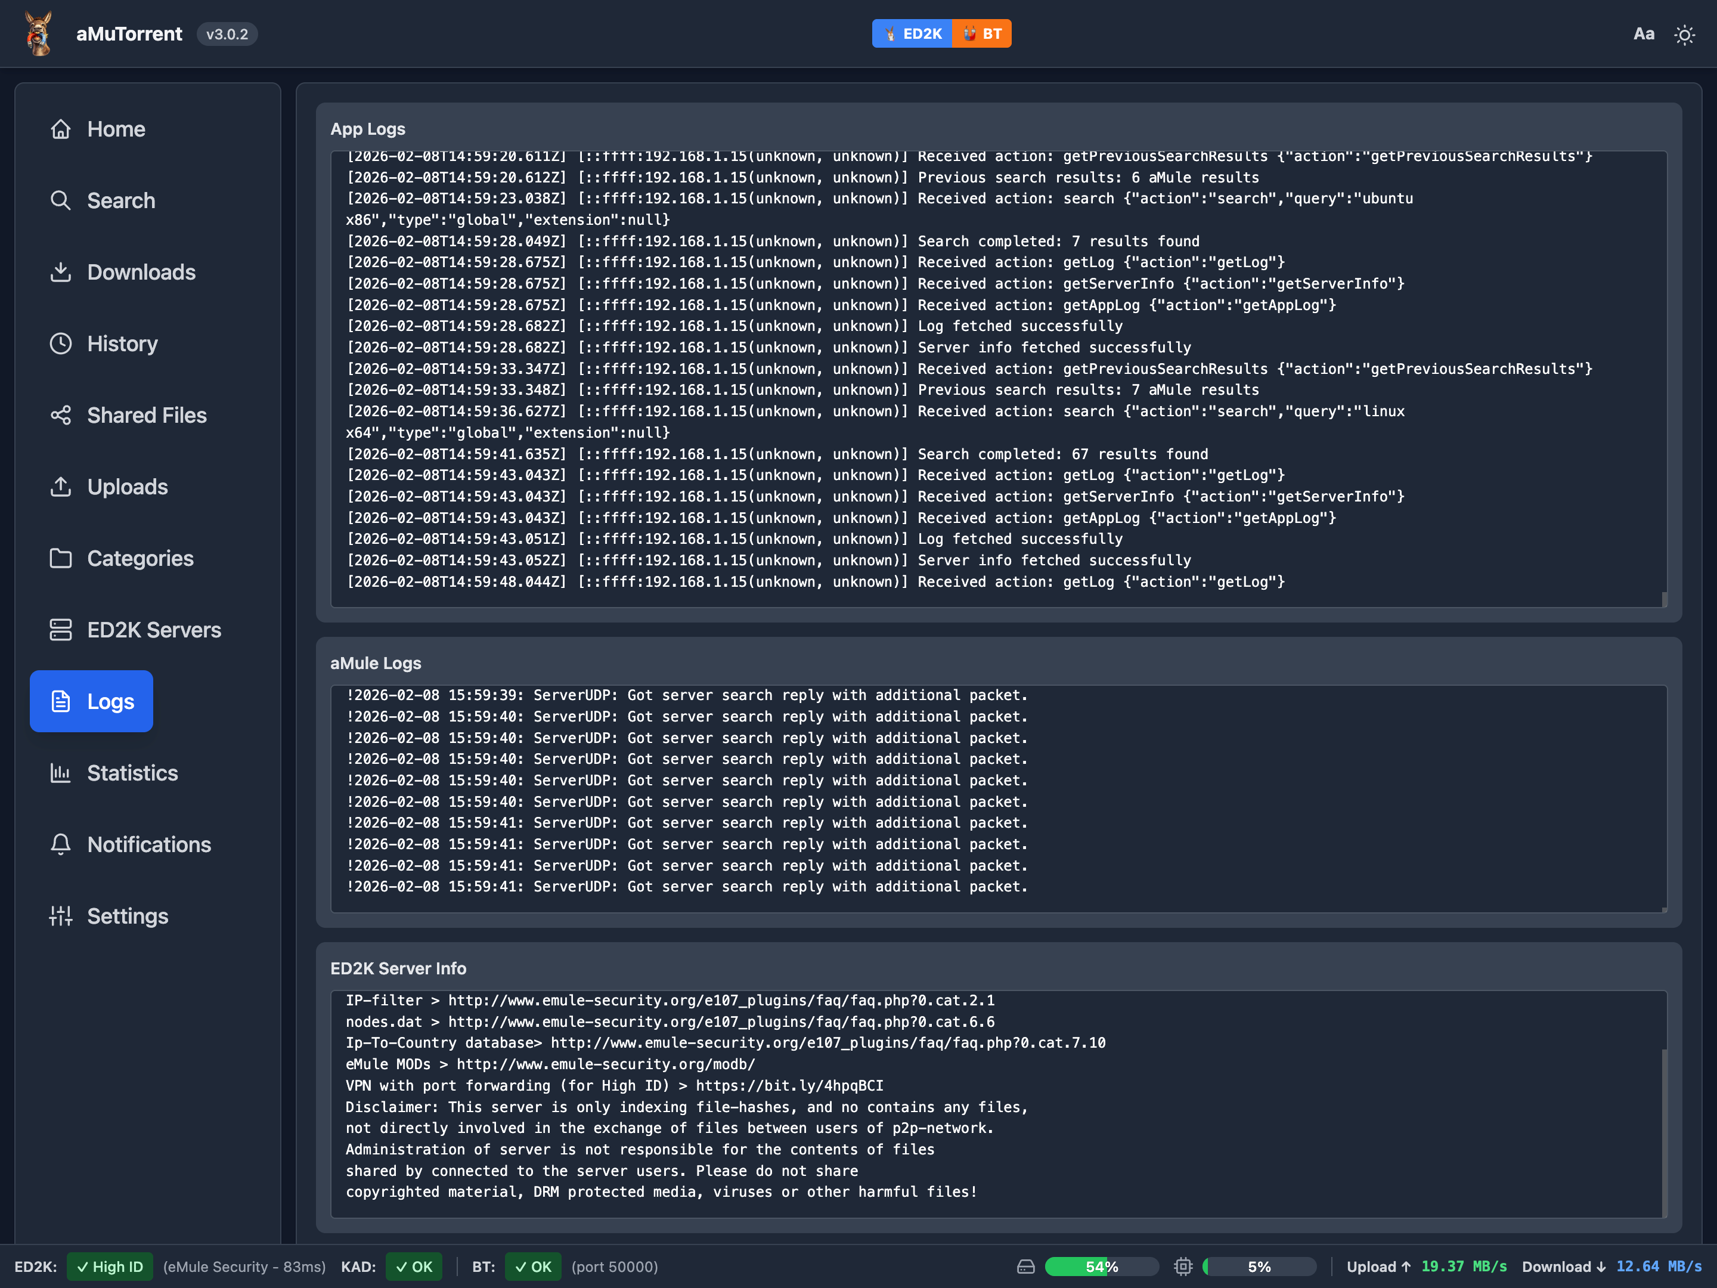Toggle the light/dark theme sun icon
Image resolution: width=1717 pixels, height=1288 pixels.
(x=1684, y=35)
